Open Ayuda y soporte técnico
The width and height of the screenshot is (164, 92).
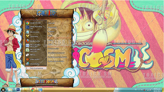tap(56, 61)
